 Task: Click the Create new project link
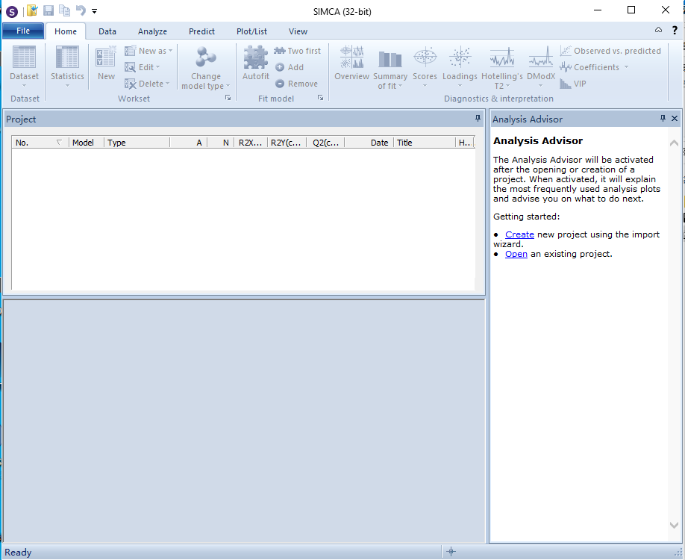pyautogui.click(x=519, y=234)
